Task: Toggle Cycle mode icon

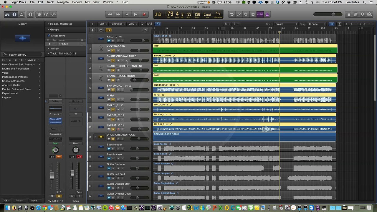Action: pyautogui.click(x=232, y=14)
